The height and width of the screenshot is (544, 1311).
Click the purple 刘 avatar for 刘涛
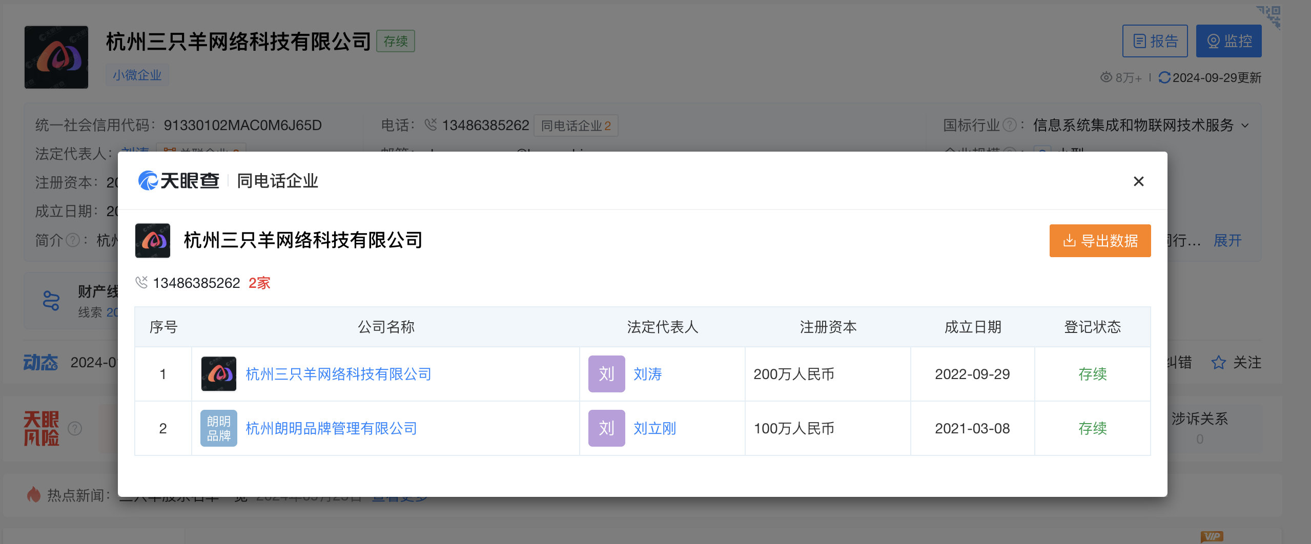click(606, 374)
